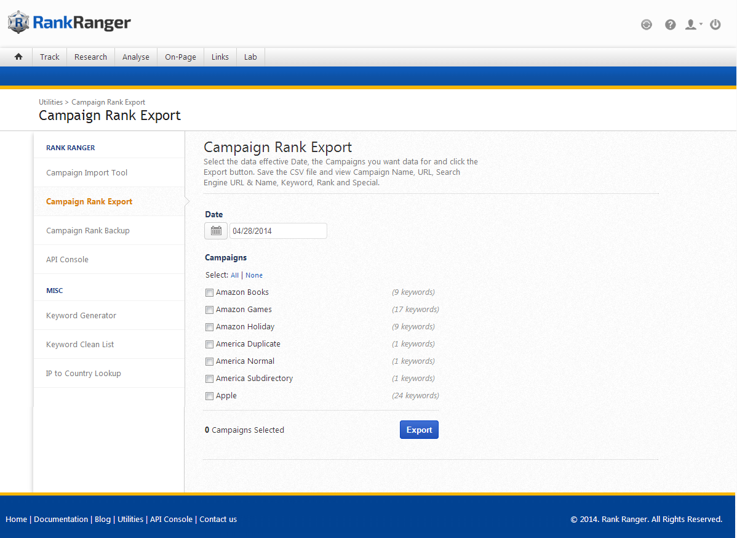Screen dimensions: 737x538
Task: Click the Rank Ranger logo
Action: pyautogui.click(x=70, y=23)
